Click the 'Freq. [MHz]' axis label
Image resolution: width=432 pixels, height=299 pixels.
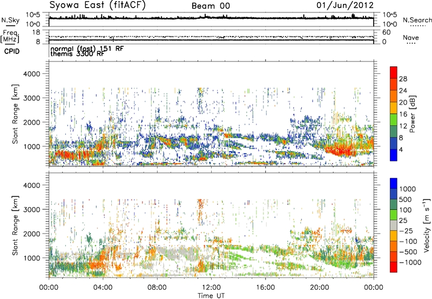(x=10, y=37)
